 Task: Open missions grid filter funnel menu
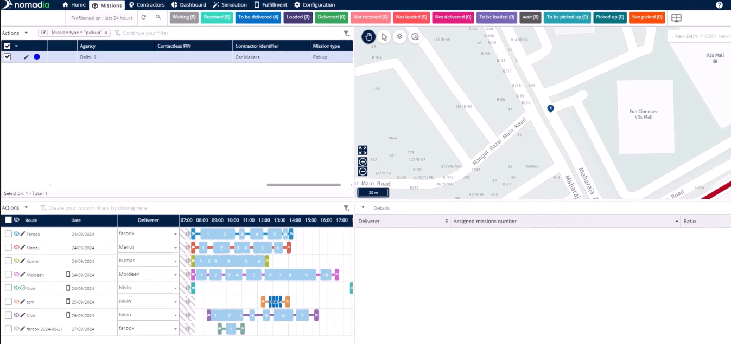(346, 33)
